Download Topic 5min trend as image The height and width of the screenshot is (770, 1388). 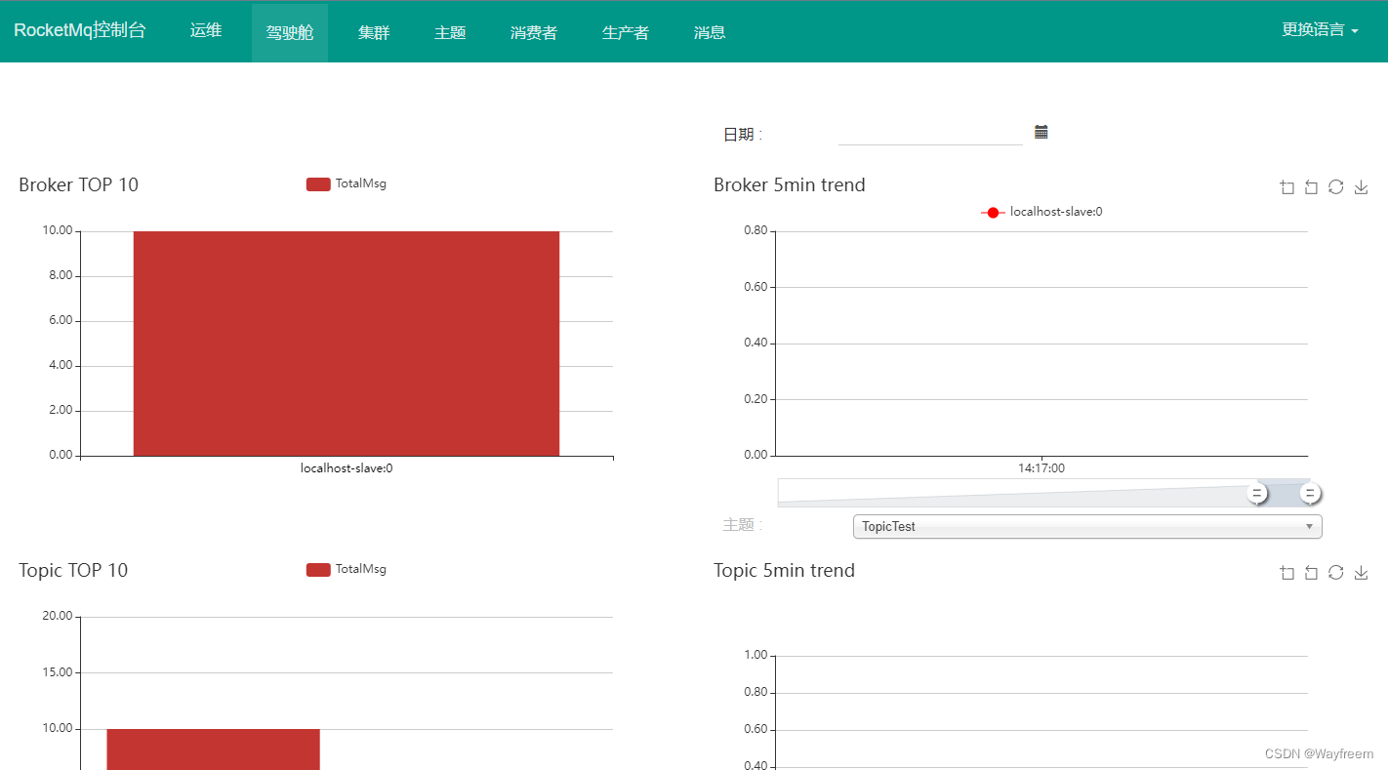[1361, 573]
